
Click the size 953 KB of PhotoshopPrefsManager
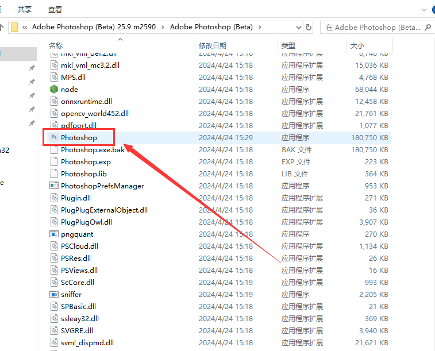click(x=376, y=186)
